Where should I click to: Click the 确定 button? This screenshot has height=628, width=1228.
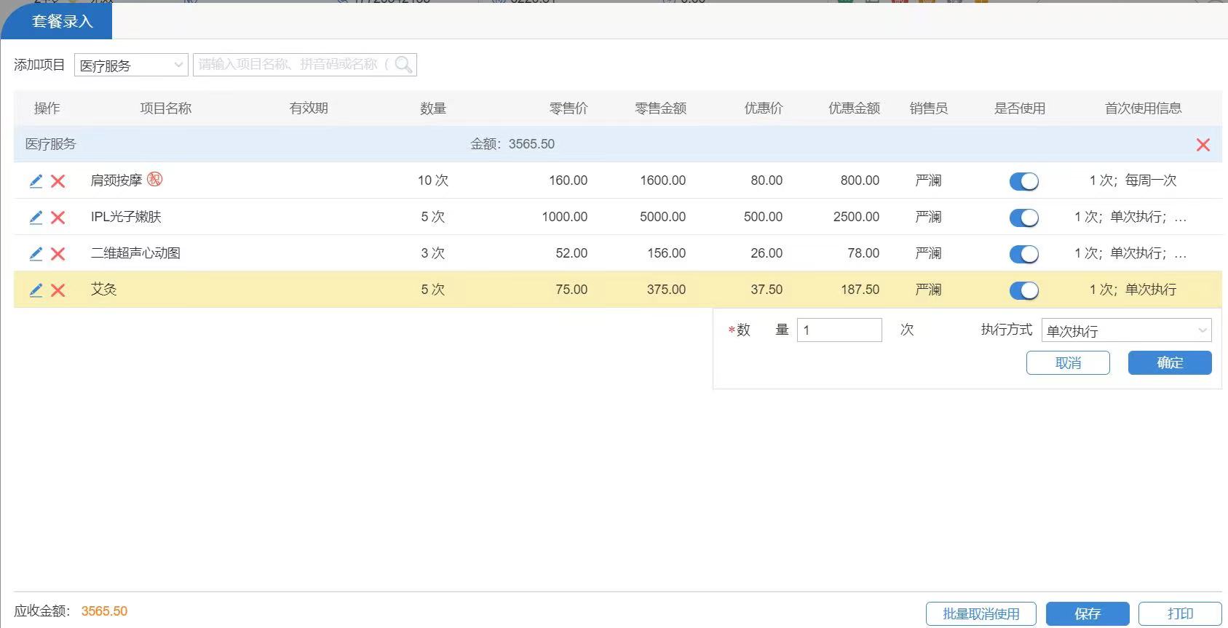(x=1169, y=362)
